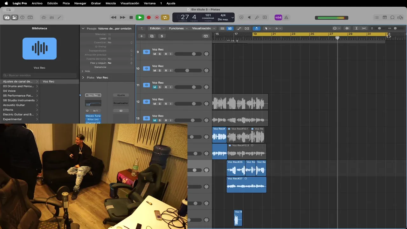Select the 04 Voice library category

(x=20, y=91)
